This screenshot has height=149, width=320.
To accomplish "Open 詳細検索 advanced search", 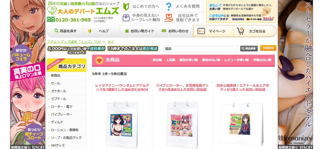I will pos(268,48).
